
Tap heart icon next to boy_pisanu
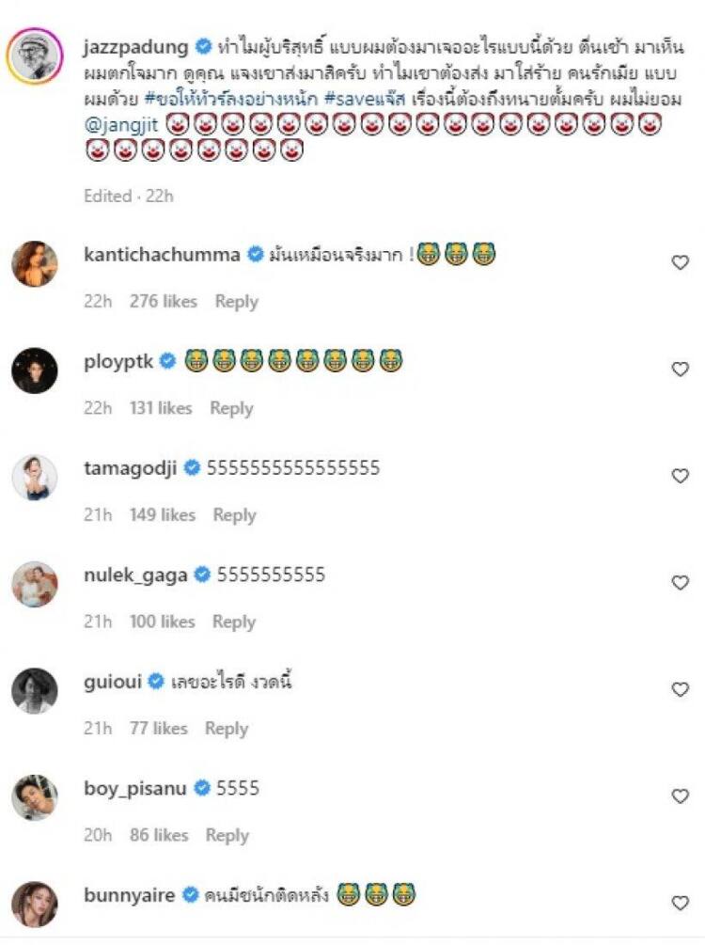click(680, 796)
